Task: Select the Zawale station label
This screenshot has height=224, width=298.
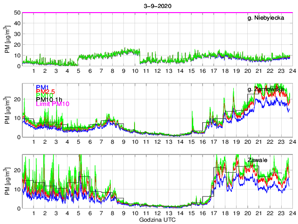Action: coord(257,160)
